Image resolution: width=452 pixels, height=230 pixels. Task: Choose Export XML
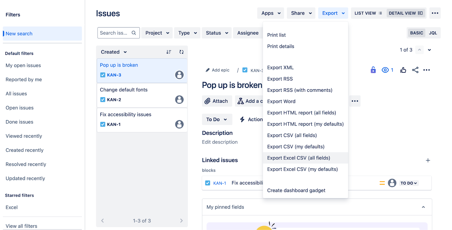click(305, 68)
